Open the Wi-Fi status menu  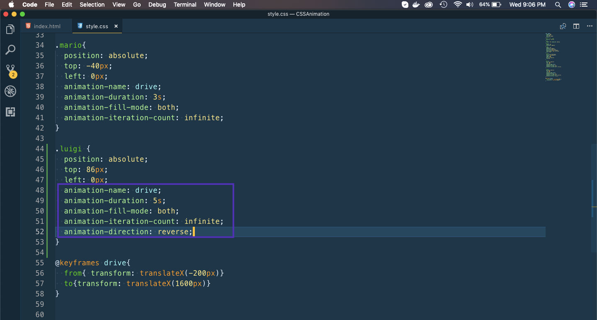(458, 5)
